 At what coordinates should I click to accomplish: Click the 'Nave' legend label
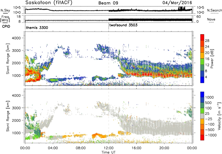point(211,19)
